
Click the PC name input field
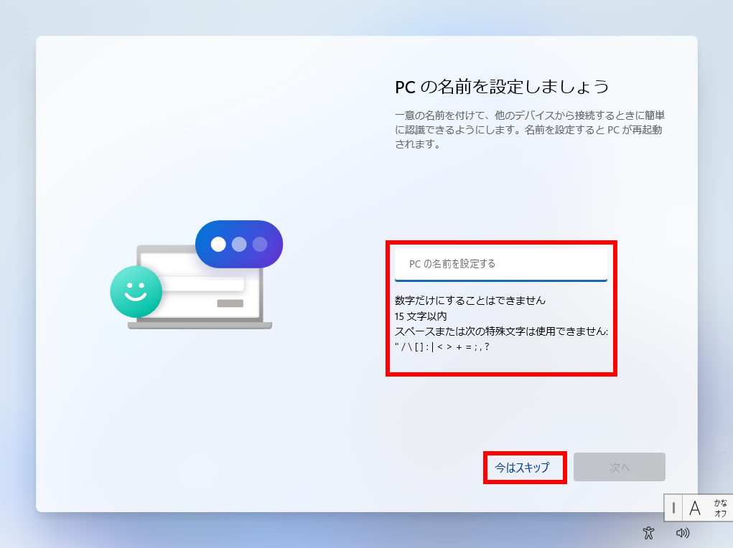tap(500, 264)
